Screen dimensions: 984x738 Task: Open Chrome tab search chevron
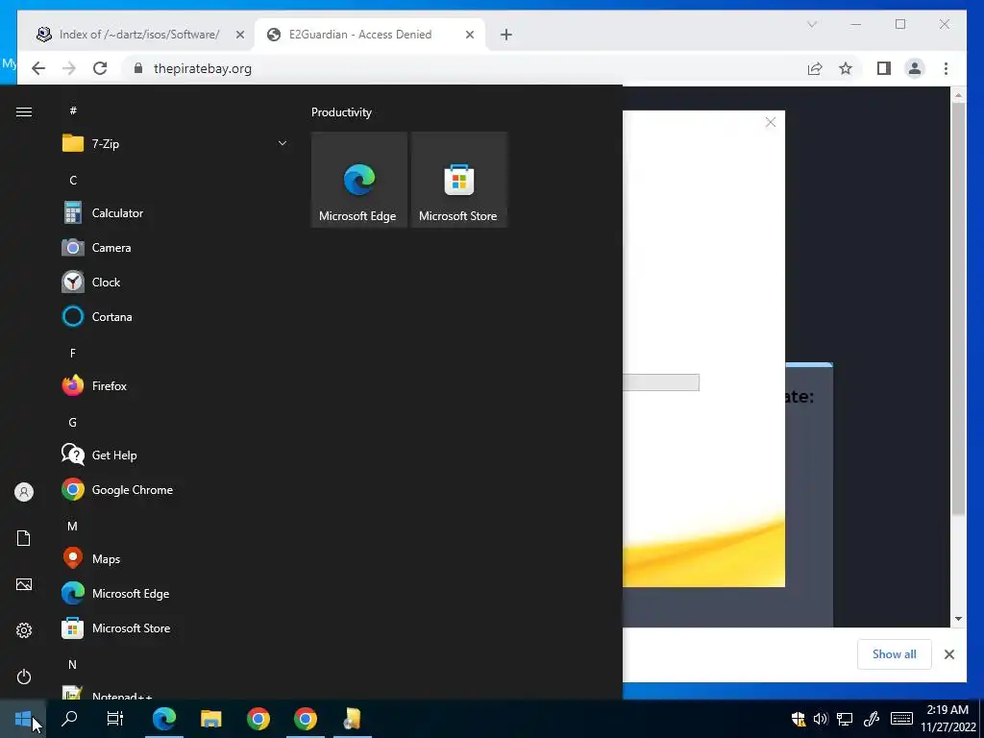812,24
